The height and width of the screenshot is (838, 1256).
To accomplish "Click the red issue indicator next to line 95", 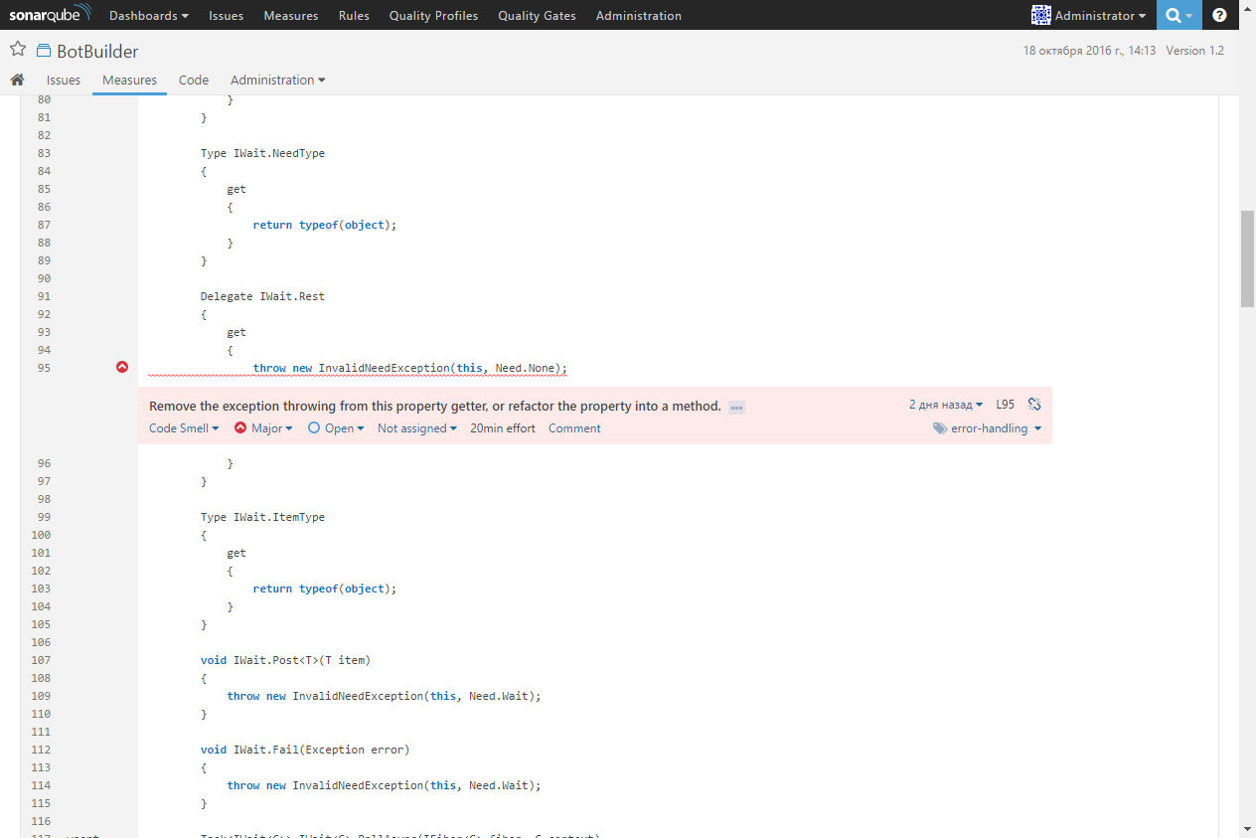I will pos(122,367).
